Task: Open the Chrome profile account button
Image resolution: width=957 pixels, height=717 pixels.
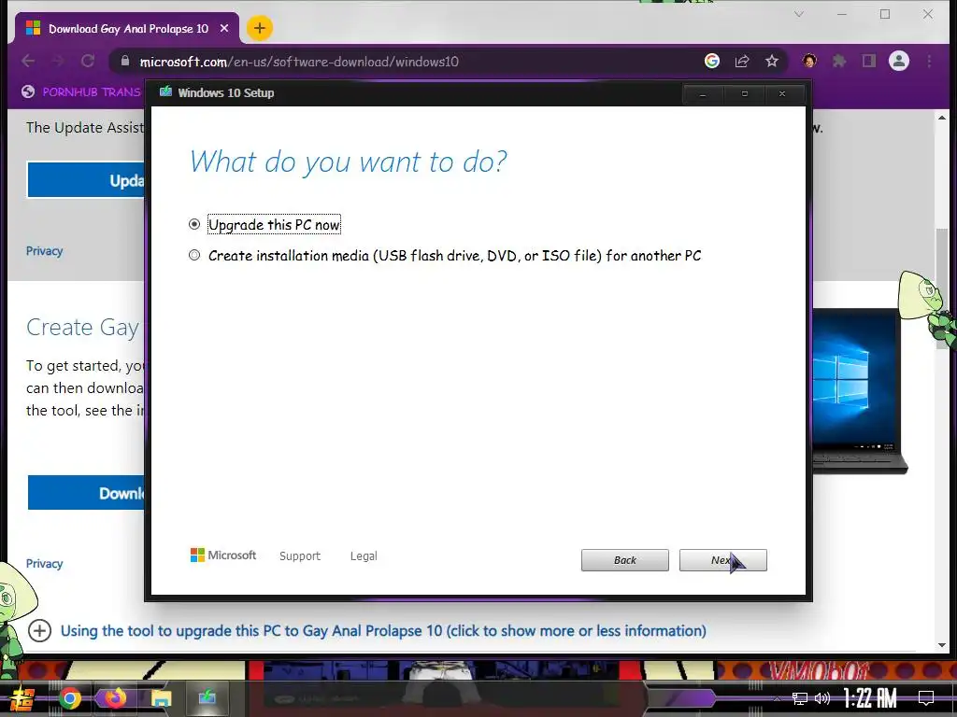Action: point(899,61)
